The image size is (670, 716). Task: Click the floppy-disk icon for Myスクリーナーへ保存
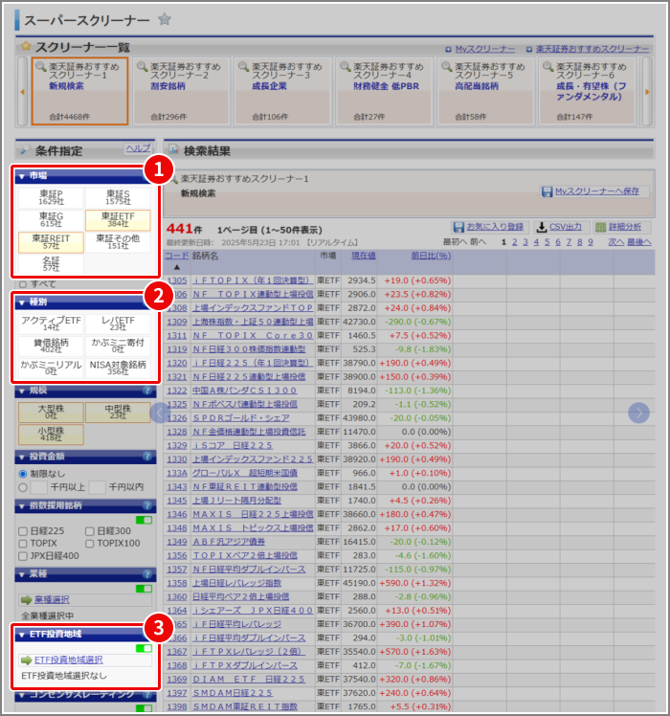coord(547,191)
